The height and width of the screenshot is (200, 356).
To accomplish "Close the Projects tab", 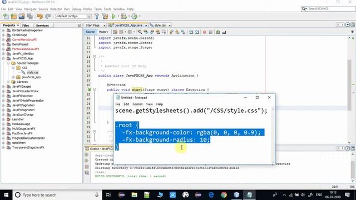I will (x=18, y=26).
